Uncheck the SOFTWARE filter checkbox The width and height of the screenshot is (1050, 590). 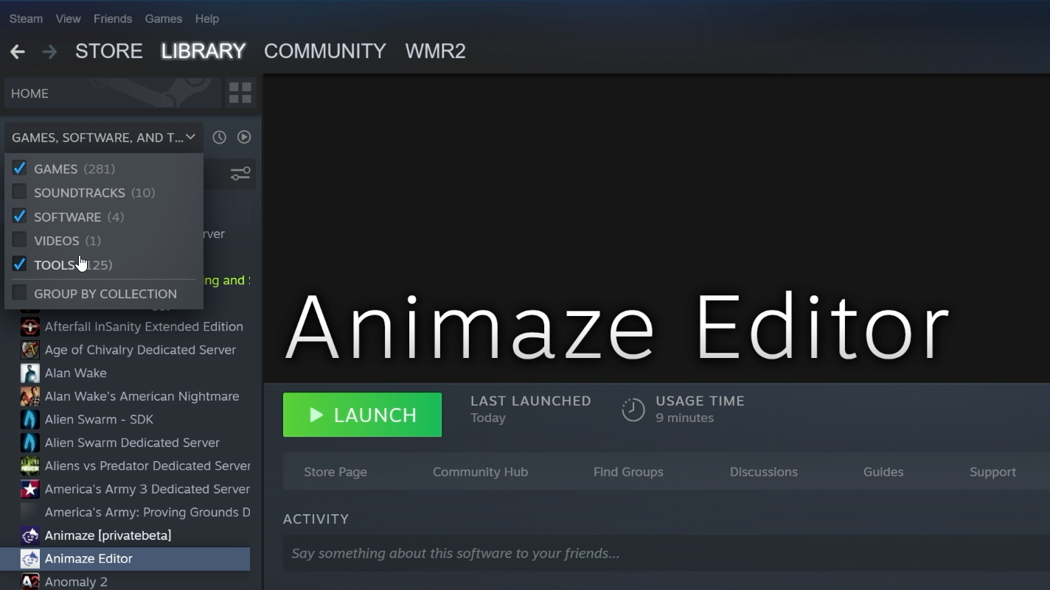20,216
